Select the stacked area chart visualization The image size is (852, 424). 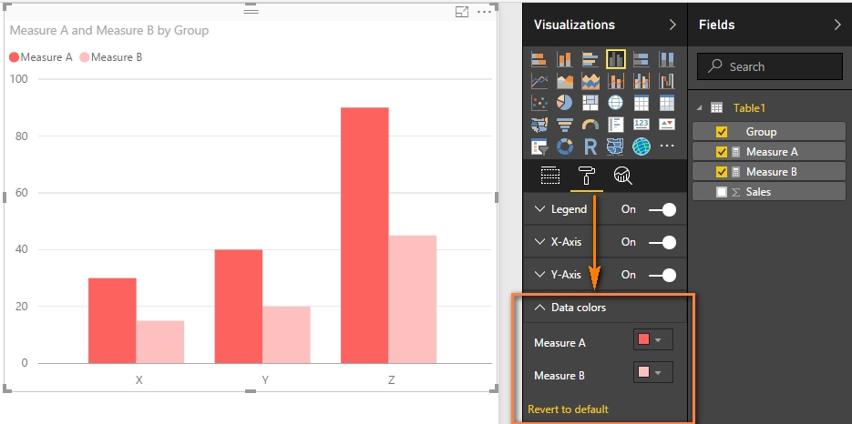590,81
